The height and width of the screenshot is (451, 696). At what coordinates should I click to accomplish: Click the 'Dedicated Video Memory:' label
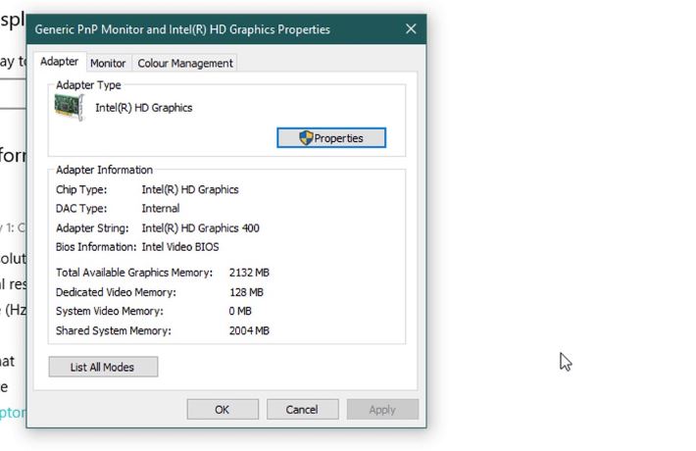point(116,292)
